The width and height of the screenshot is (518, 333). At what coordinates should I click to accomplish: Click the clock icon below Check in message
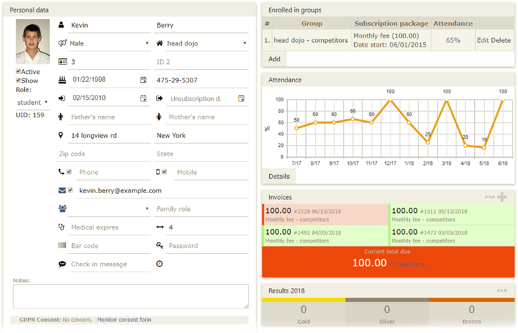(x=159, y=264)
